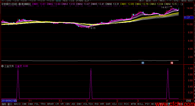Click the DMA5: 13.41 value
The height and width of the screenshot is (106, 195).
98,4
